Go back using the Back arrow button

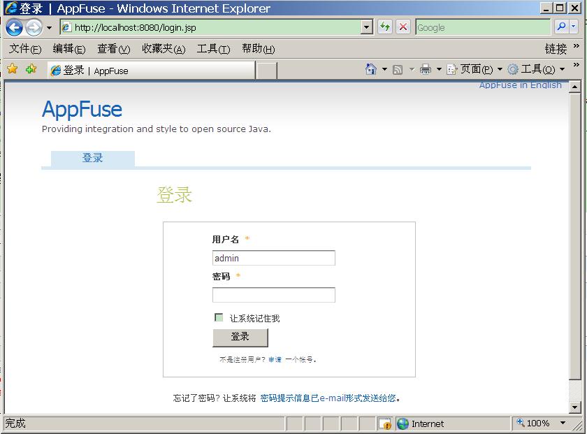pos(14,28)
